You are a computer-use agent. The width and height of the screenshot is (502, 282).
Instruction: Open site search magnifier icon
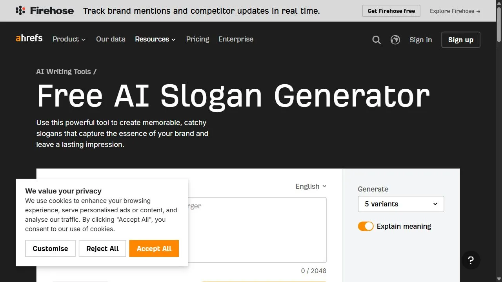coord(376,40)
